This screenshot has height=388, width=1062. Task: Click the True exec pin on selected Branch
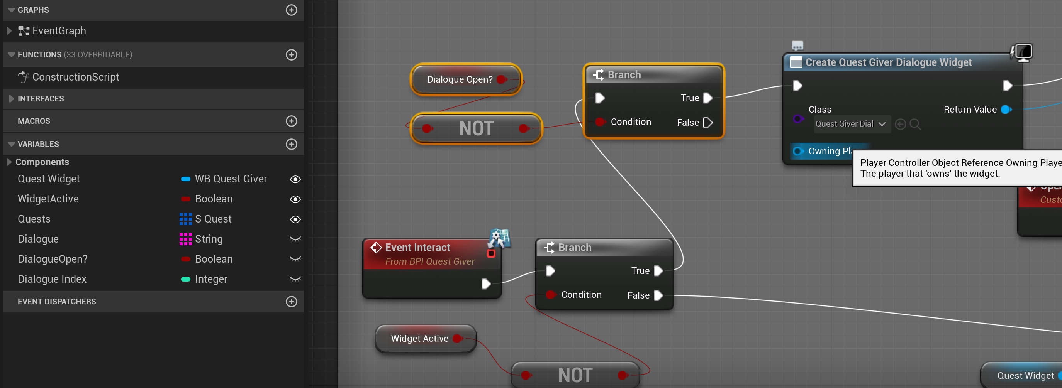707,98
